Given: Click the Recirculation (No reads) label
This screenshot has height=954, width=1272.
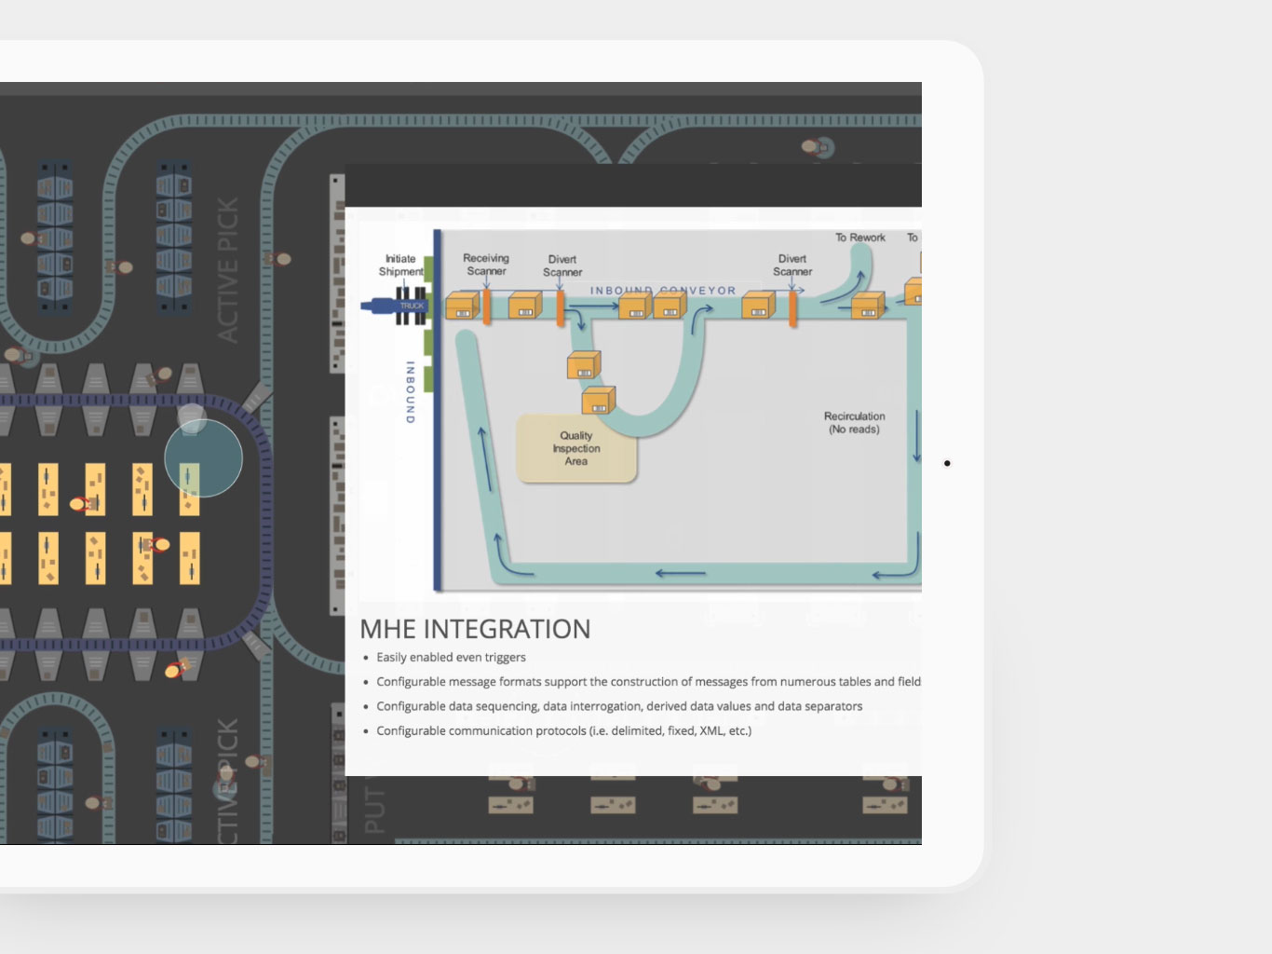Looking at the screenshot, I should pos(854,423).
